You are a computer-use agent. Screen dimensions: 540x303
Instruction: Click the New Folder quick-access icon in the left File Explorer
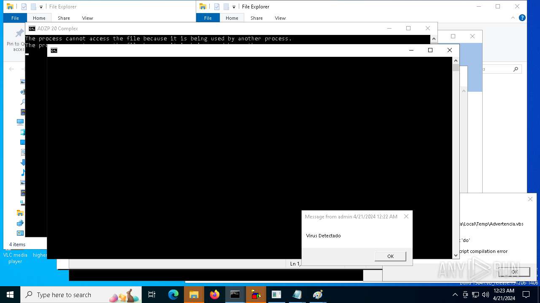(33, 7)
